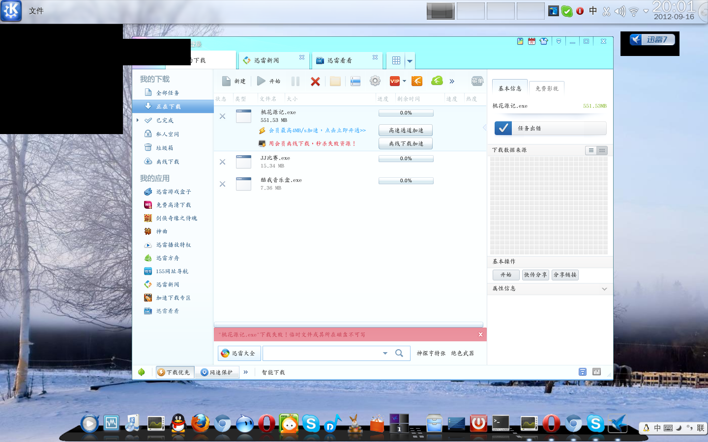708x442 pixels.
Task: Click 离线下载加速 button
Action: pos(406,143)
